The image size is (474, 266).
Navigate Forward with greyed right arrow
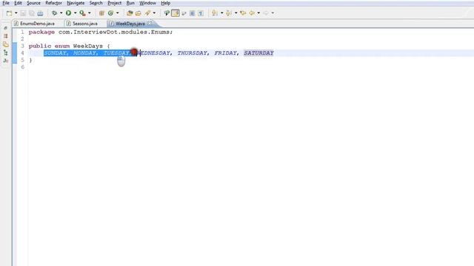(266, 13)
